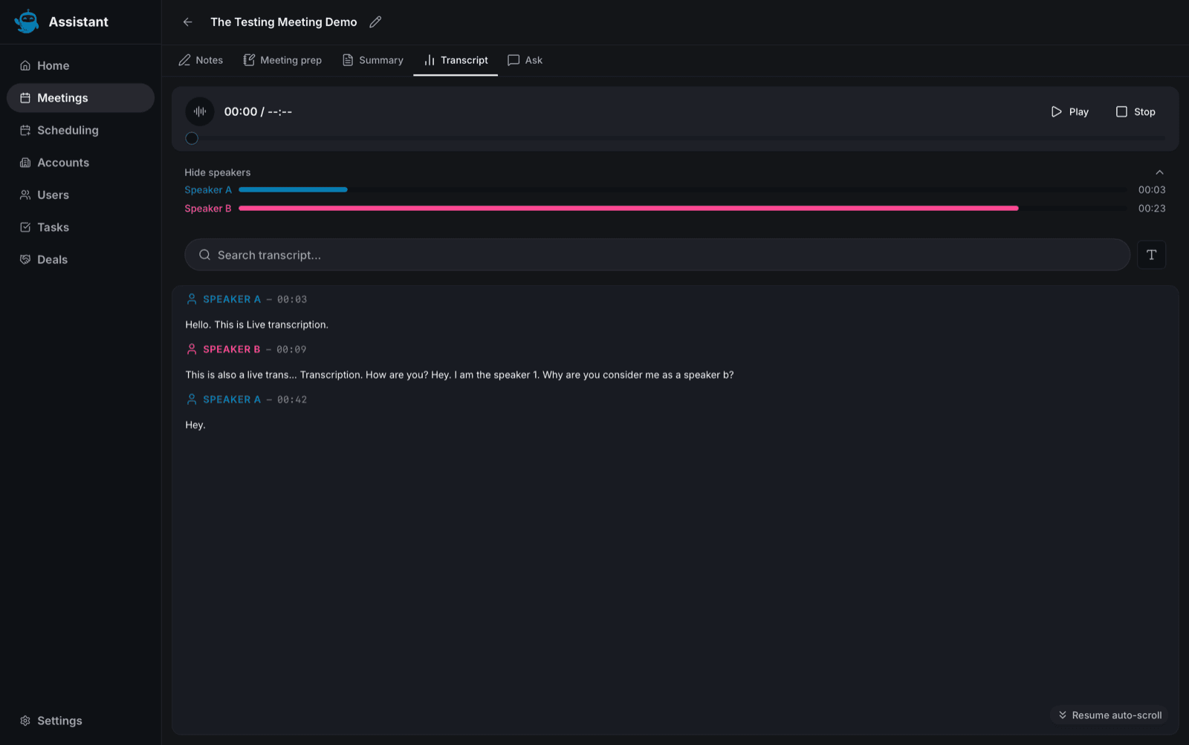The width and height of the screenshot is (1189, 745).
Task: Click the audio waveform icon
Action: click(200, 111)
